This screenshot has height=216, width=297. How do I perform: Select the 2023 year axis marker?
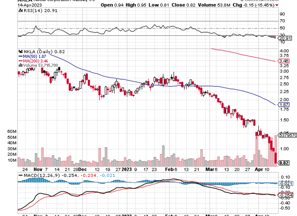coord(127,169)
